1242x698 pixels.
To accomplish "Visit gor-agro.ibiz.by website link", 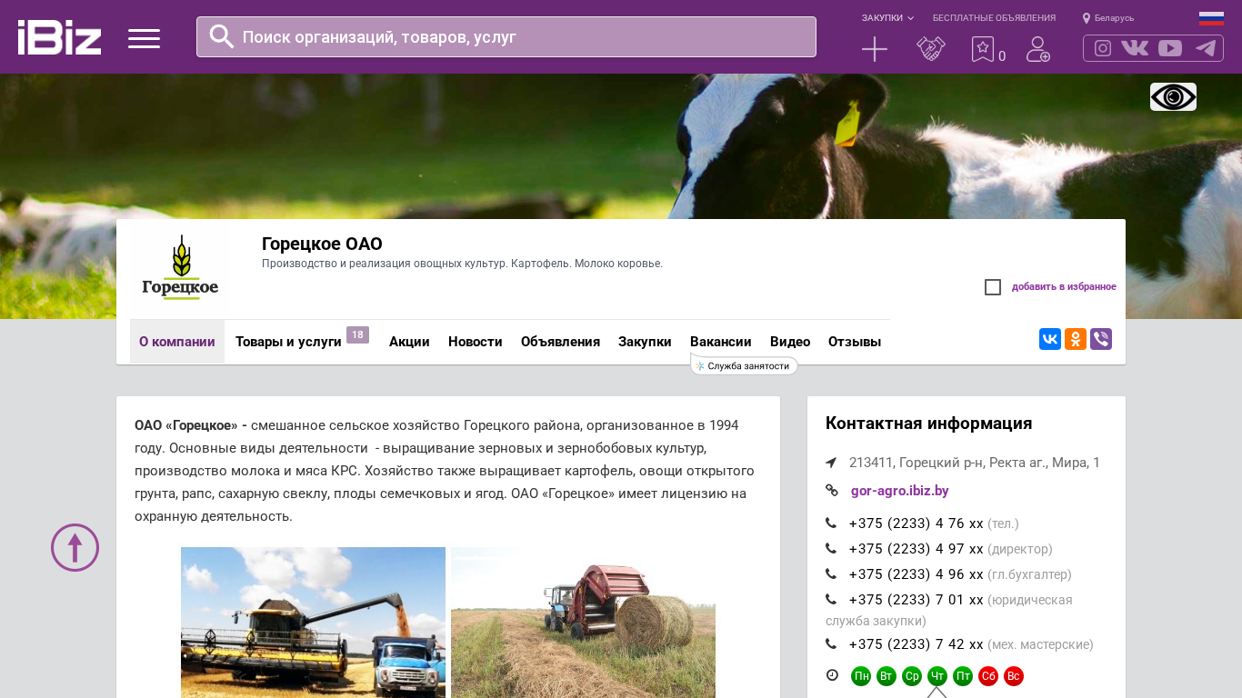I will [900, 491].
